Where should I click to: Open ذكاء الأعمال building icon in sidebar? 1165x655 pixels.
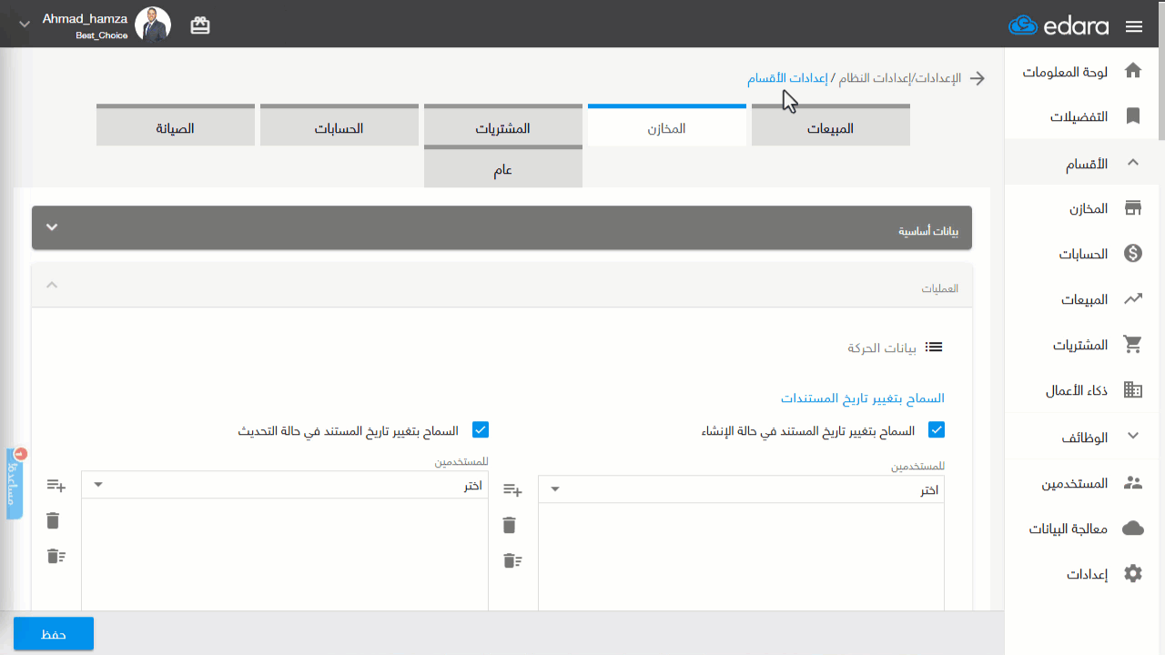point(1133,390)
